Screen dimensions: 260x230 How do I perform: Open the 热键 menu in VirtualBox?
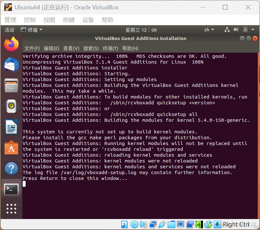[69, 20]
